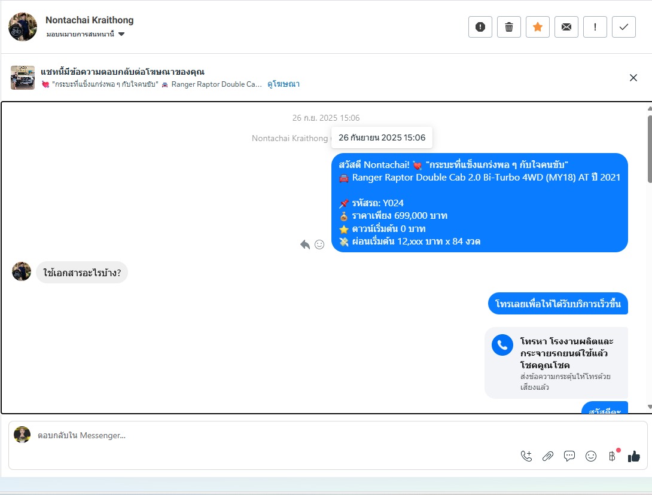The image size is (652, 495).
Task: Close the ad reply banner
Action: [x=633, y=78]
